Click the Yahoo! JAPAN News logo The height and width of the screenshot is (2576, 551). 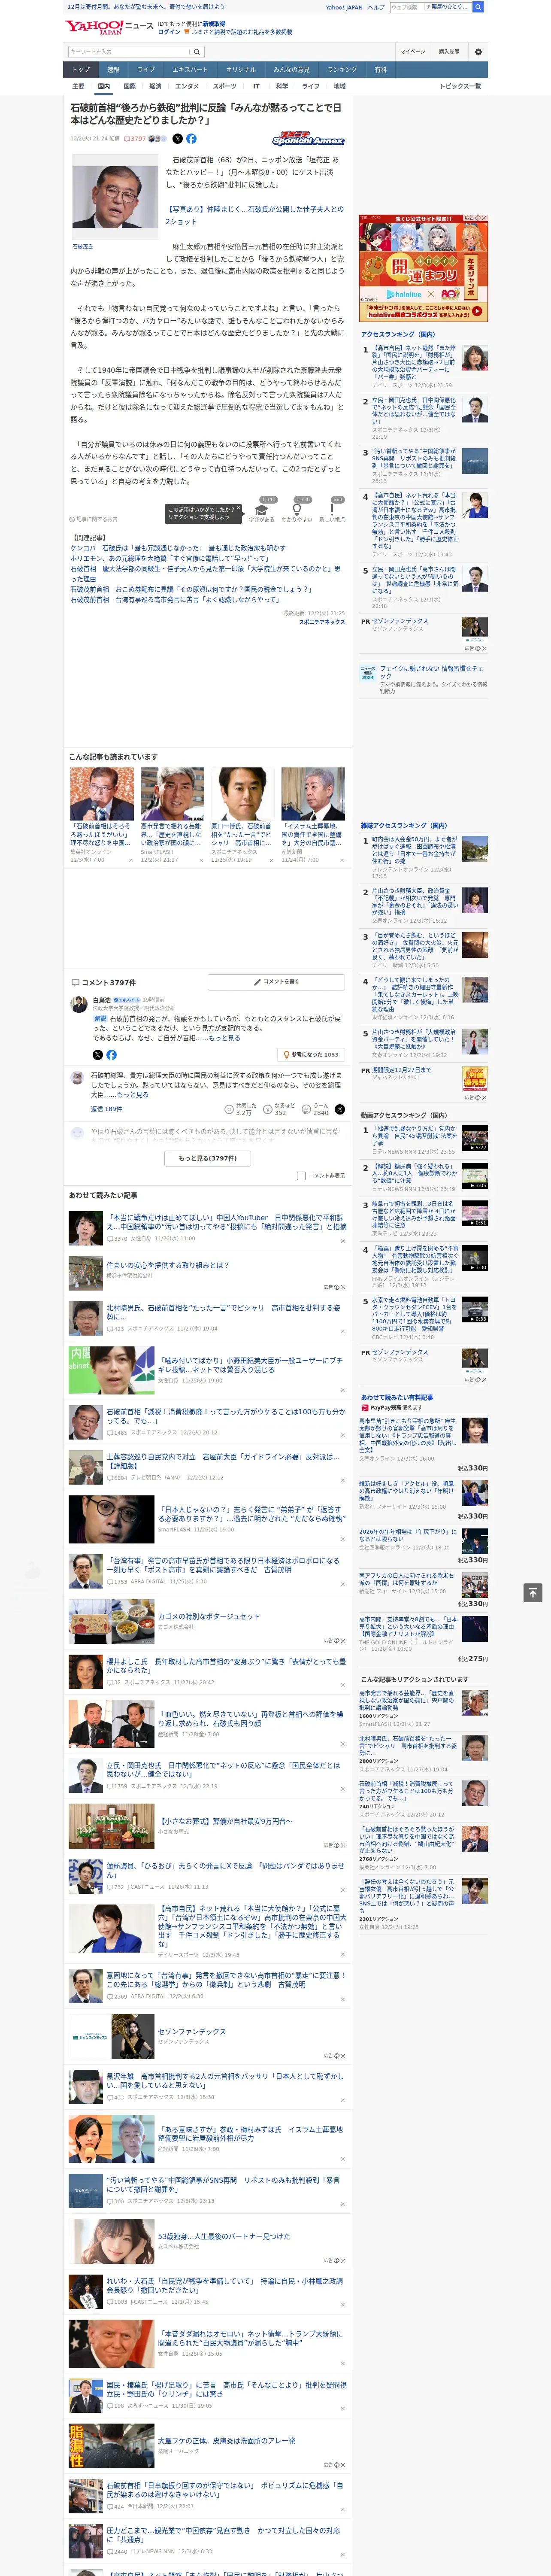coord(109,27)
